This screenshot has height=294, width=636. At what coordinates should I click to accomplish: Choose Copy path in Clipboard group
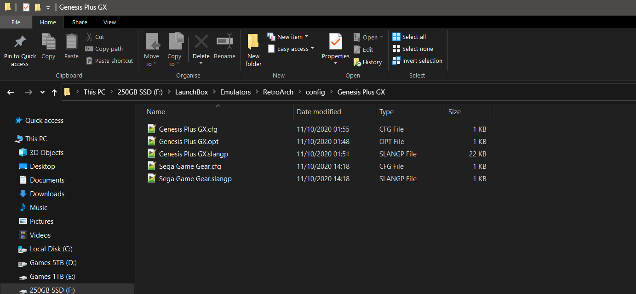click(104, 49)
